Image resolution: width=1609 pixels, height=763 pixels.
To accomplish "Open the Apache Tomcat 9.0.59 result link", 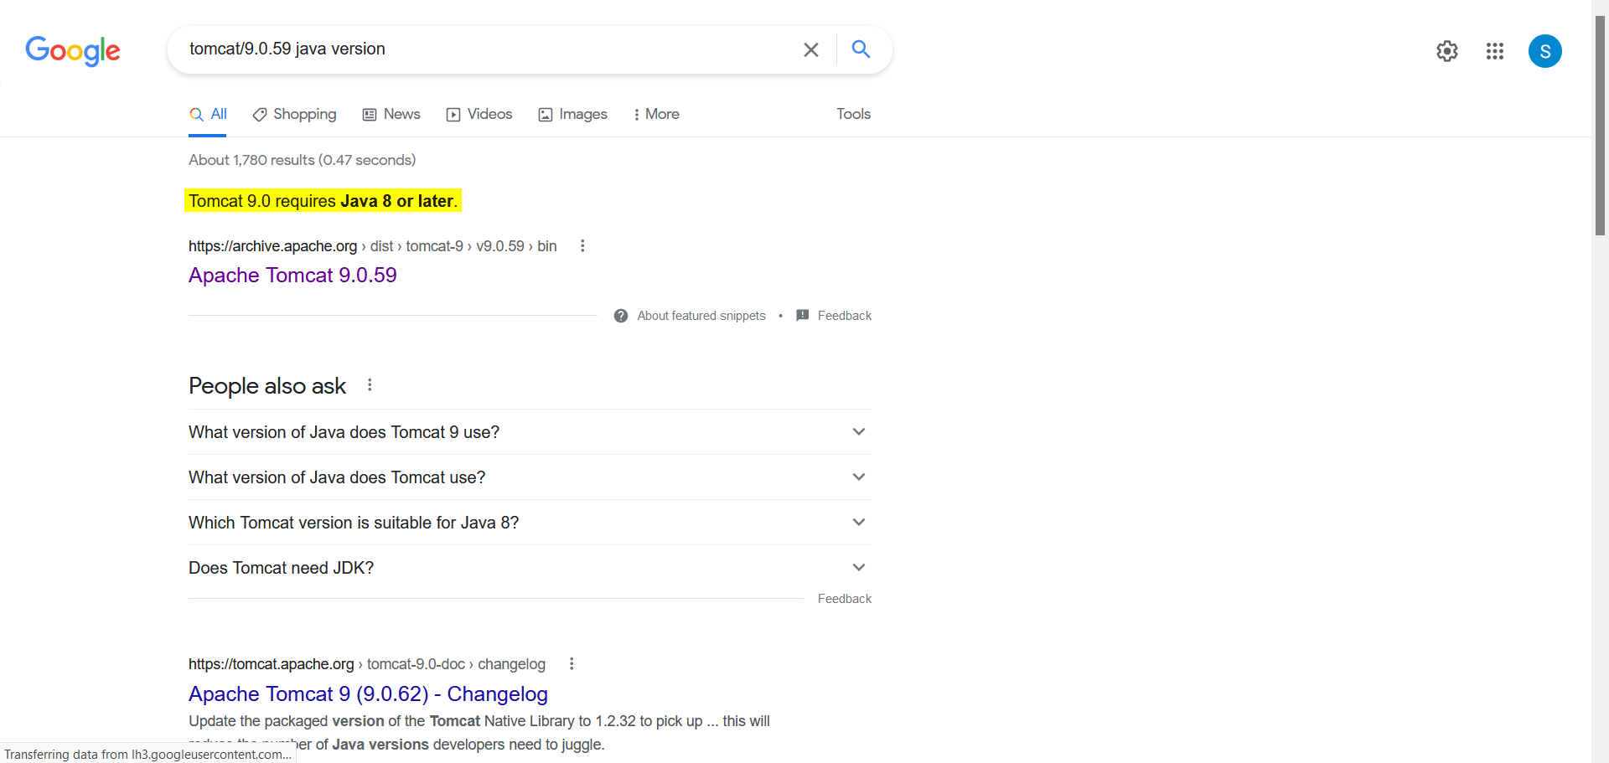I will (292, 276).
